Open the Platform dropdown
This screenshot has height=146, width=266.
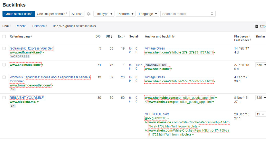[x=126, y=14]
